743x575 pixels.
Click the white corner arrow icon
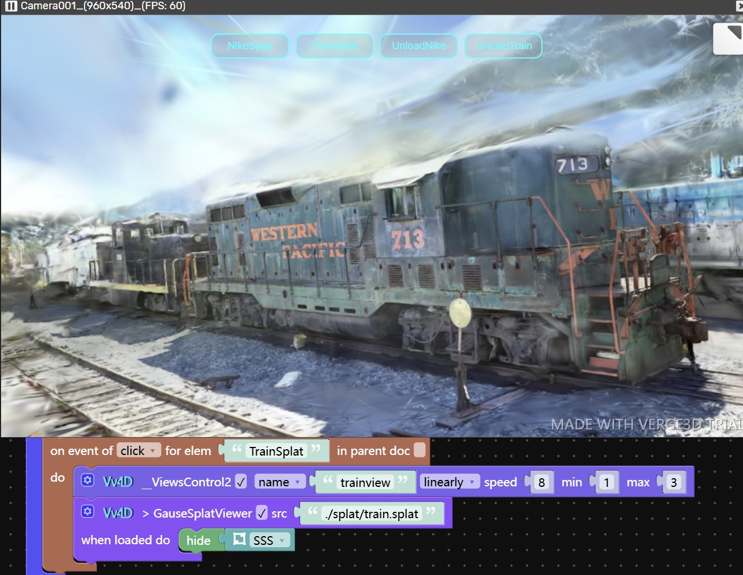pos(728,39)
